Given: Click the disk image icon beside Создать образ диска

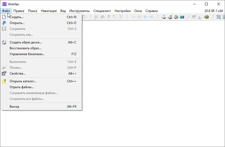Looking at the screenshot, I should [4, 42].
